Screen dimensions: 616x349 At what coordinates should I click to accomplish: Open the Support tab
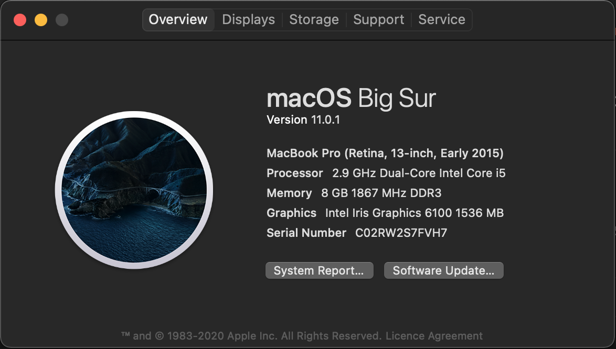pyautogui.click(x=378, y=19)
